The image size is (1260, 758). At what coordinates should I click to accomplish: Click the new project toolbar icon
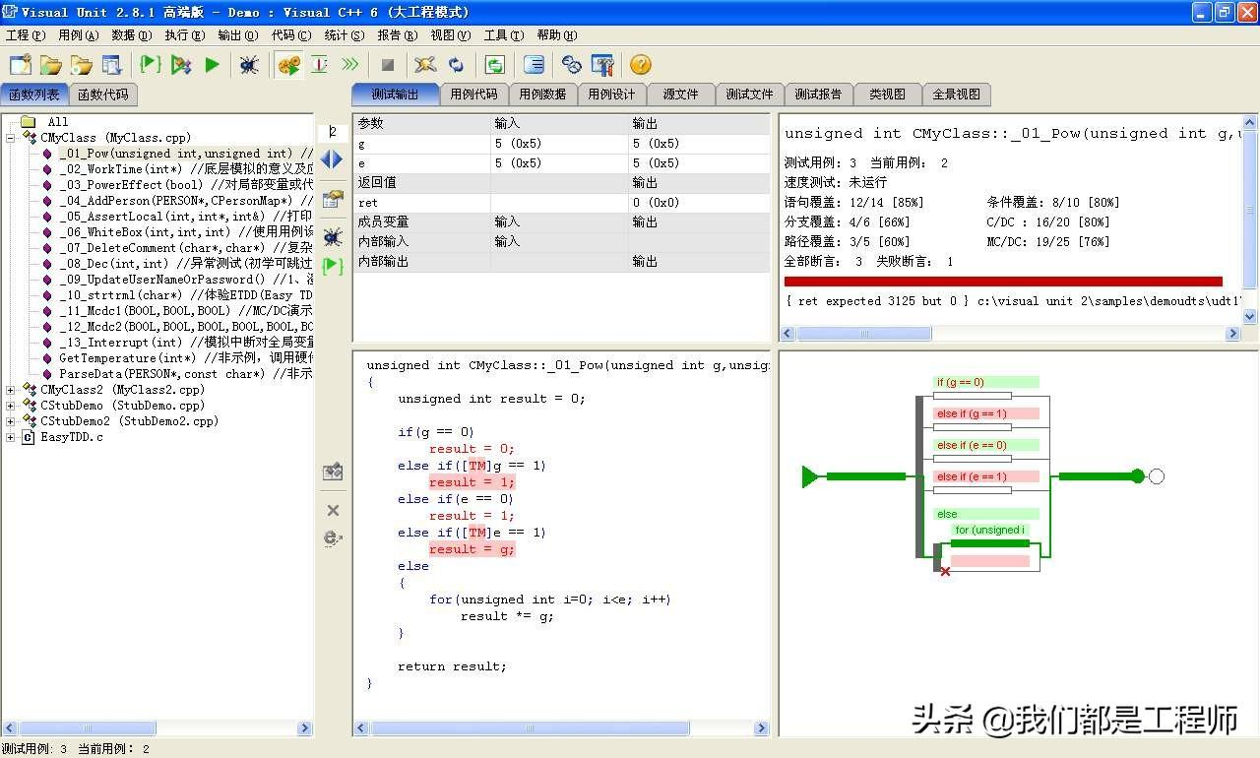pyautogui.click(x=20, y=65)
